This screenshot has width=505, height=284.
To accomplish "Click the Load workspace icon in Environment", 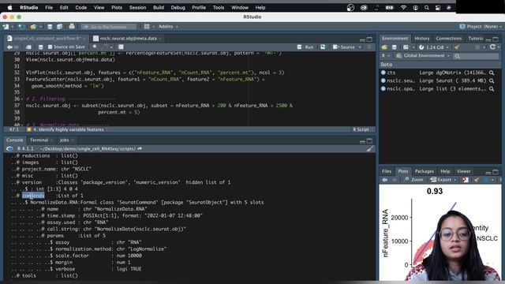I will (384, 47).
